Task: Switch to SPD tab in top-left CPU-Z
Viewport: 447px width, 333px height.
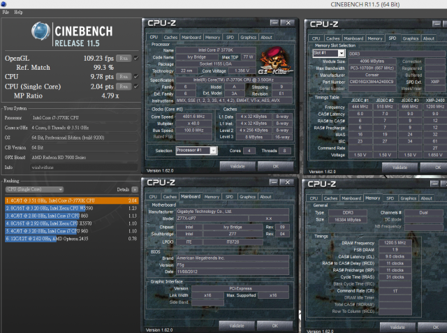Action: click(x=230, y=37)
